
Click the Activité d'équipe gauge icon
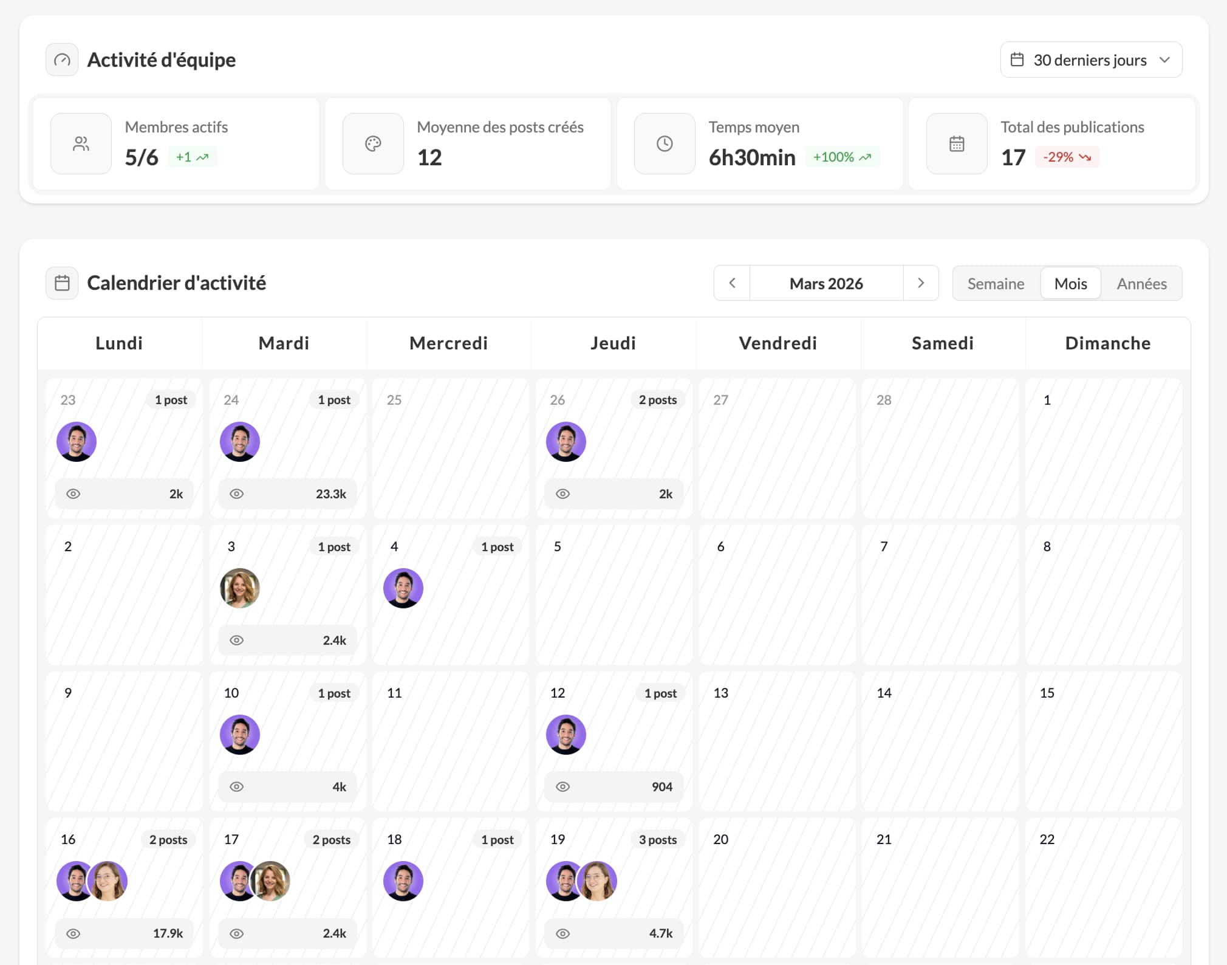(x=62, y=60)
